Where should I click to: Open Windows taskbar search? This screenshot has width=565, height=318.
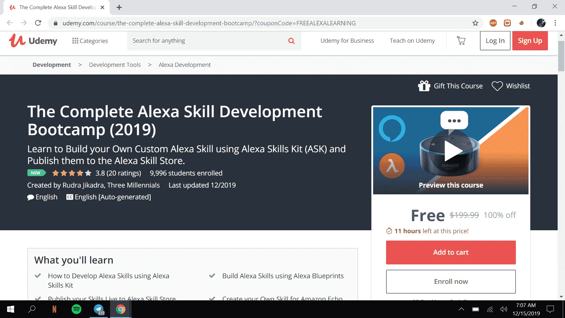pyautogui.click(x=32, y=309)
